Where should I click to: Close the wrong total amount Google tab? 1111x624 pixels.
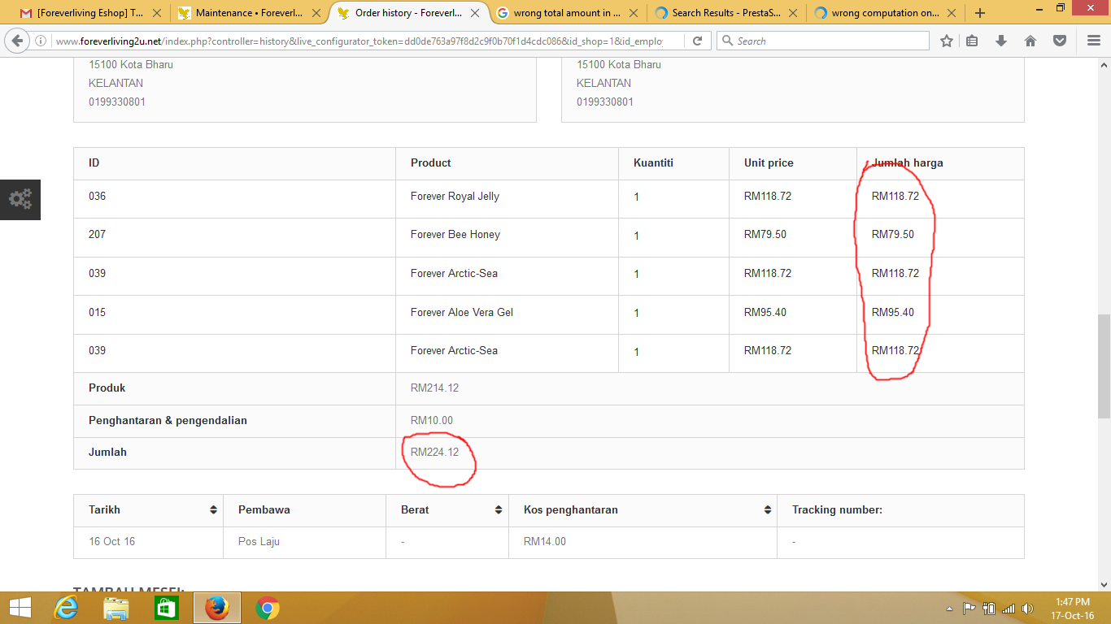tap(634, 13)
